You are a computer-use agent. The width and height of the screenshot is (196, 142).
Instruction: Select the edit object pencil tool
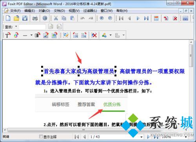pos(65,35)
